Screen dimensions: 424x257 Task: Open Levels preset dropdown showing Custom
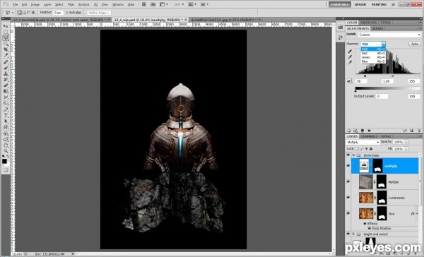(389, 35)
